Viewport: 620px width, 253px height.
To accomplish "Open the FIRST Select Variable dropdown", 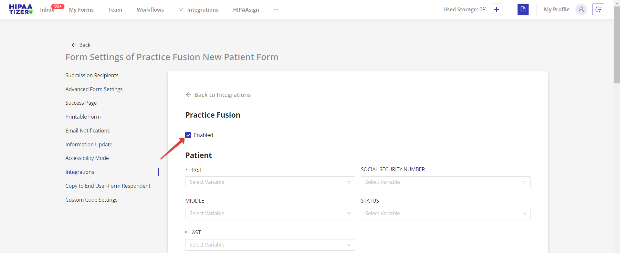I will point(270,182).
